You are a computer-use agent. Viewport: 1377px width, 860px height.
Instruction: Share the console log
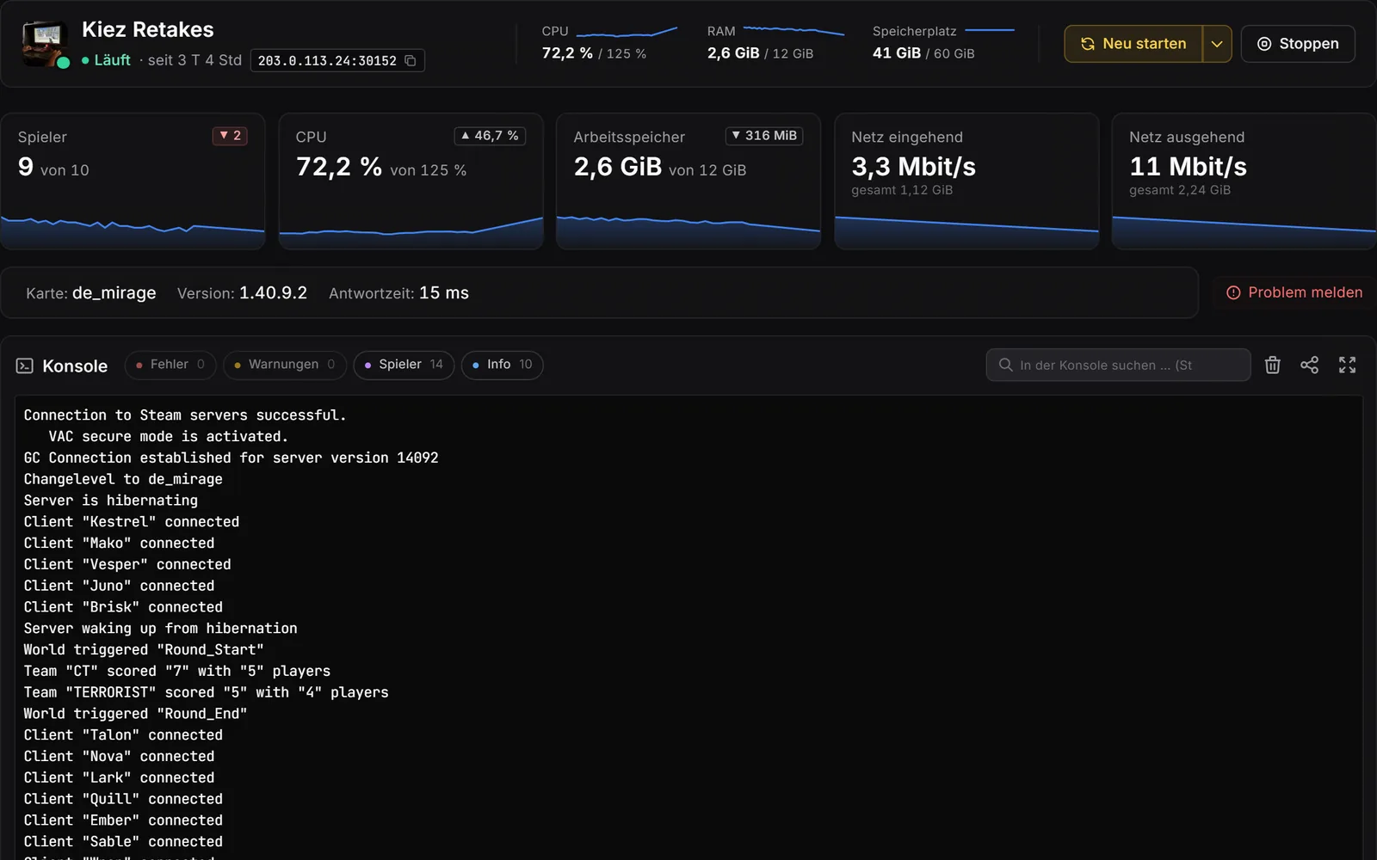point(1309,365)
